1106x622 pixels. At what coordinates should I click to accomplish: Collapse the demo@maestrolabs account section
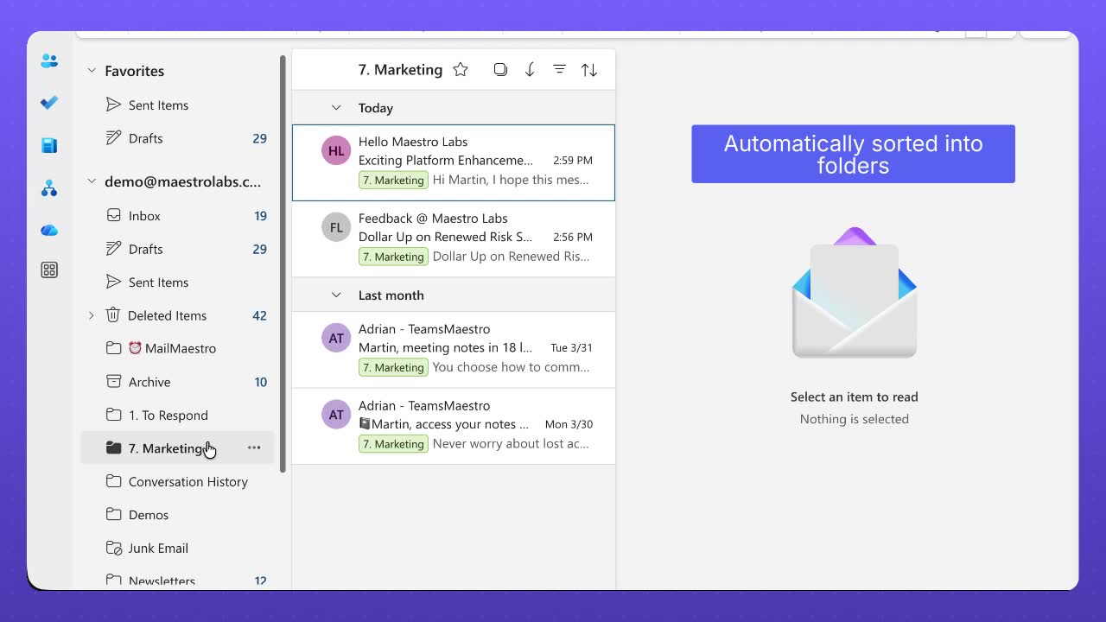pos(91,181)
